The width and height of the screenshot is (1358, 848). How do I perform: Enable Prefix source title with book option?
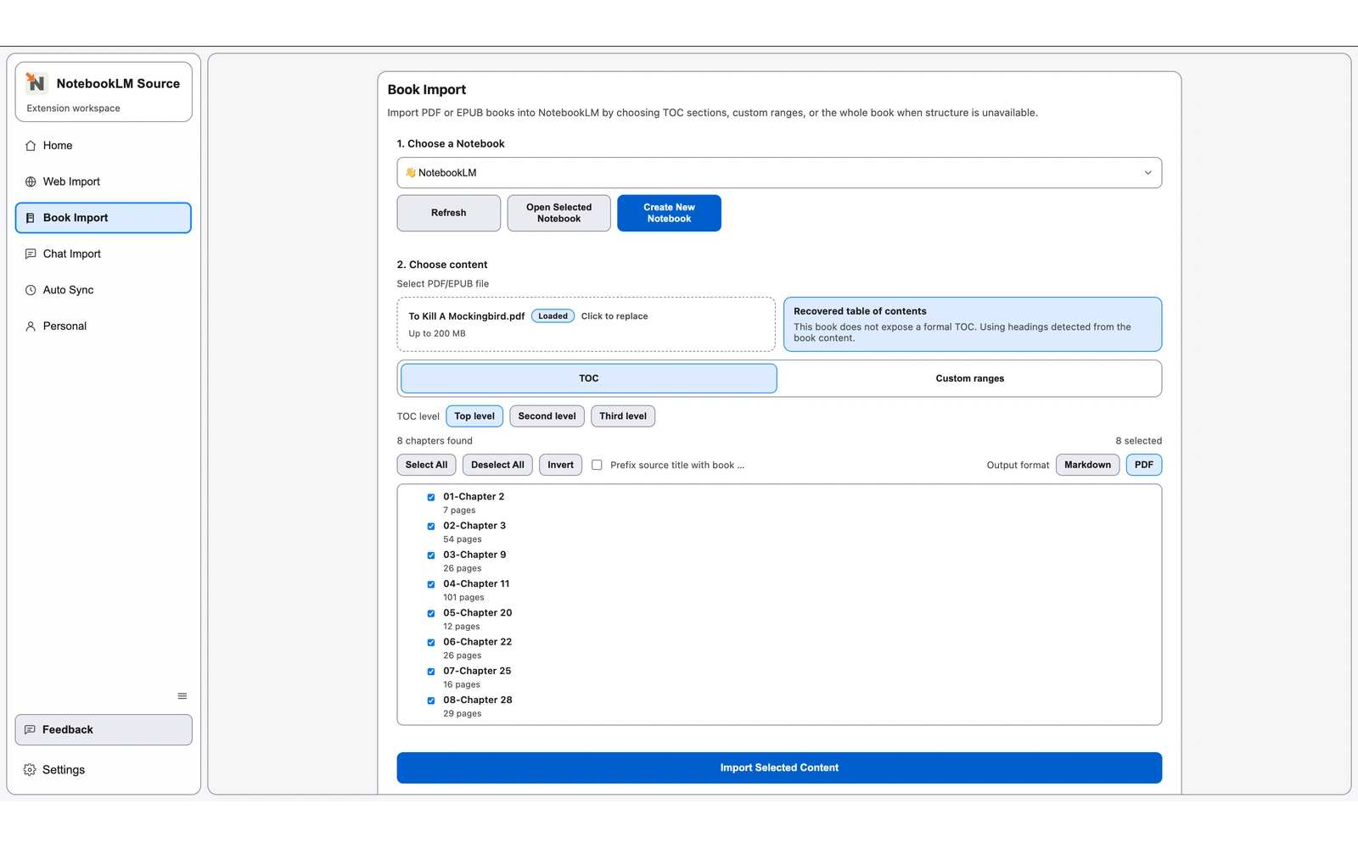[x=597, y=465]
